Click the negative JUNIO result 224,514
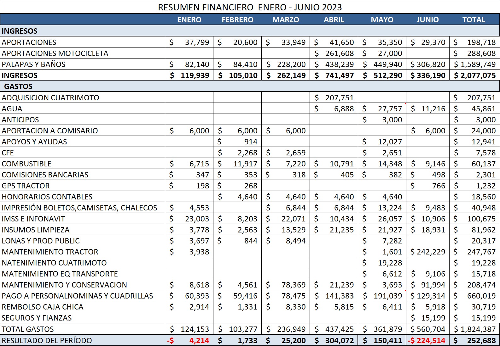Image resolution: width=500 pixels, height=346 pixels. (x=431, y=340)
